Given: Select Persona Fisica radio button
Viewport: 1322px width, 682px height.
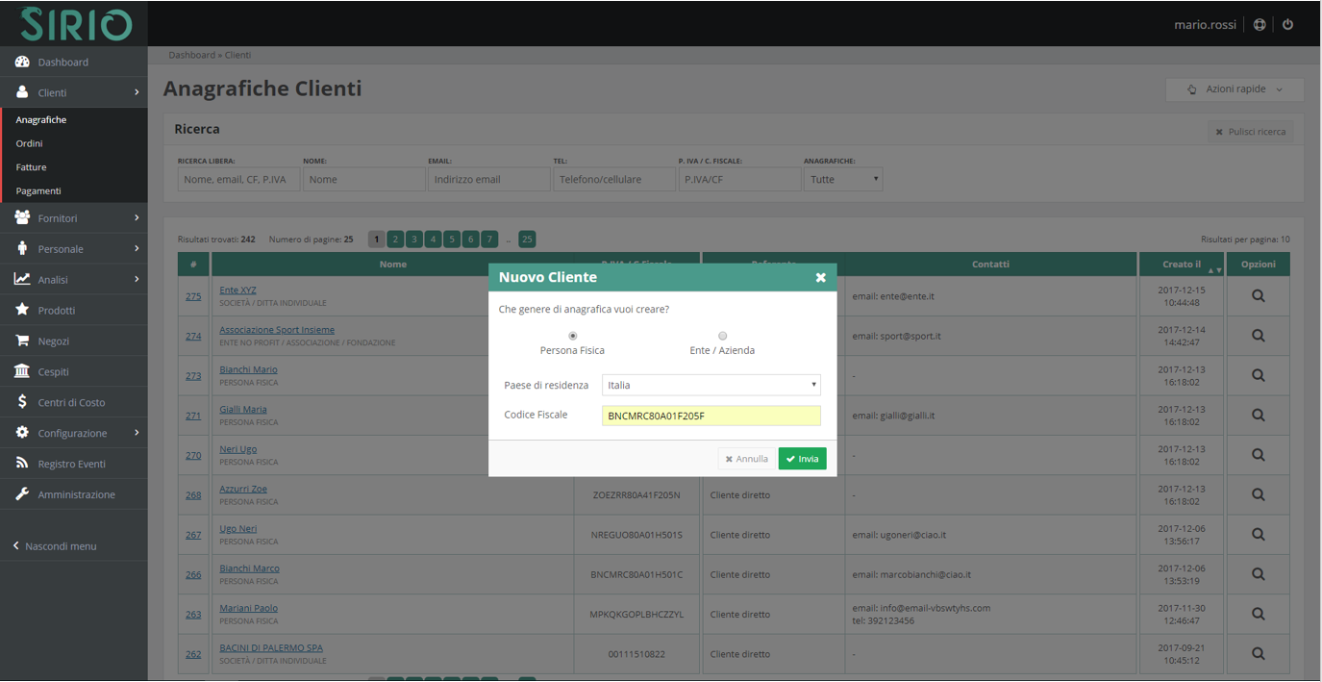Looking at the screenshot, I should [573, 336].
